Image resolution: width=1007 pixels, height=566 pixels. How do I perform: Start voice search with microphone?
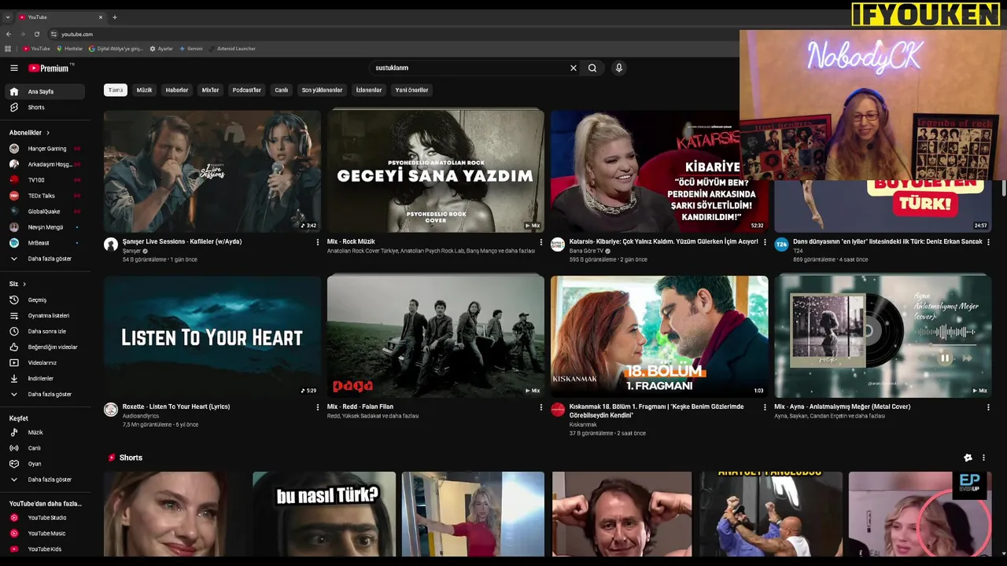point(618,68)
